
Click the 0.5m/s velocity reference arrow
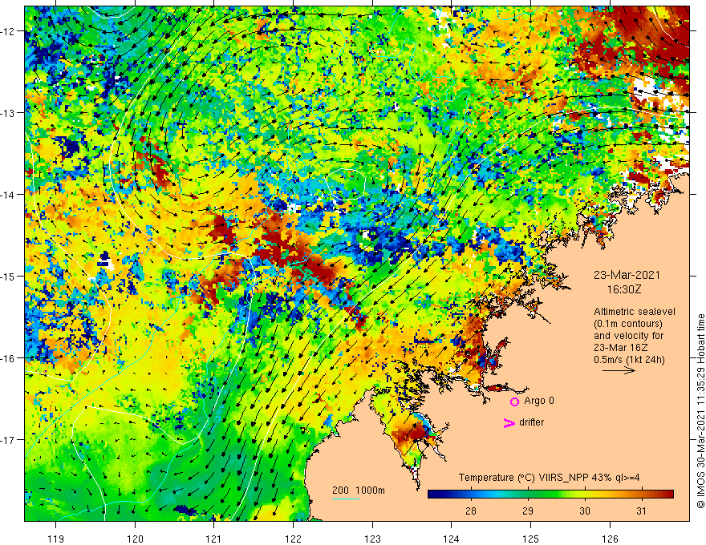619,370
